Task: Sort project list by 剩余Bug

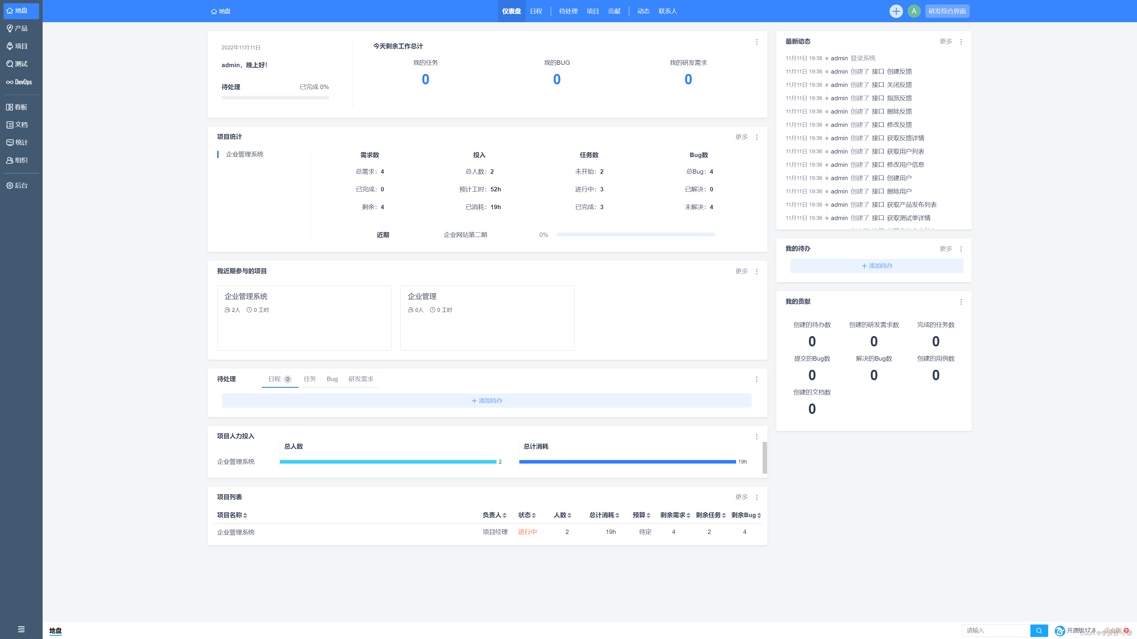Action: tap(746, 515)
